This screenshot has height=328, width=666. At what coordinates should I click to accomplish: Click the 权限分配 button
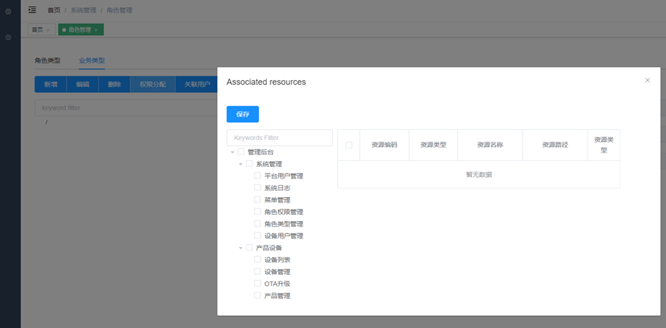coord(153,85)
